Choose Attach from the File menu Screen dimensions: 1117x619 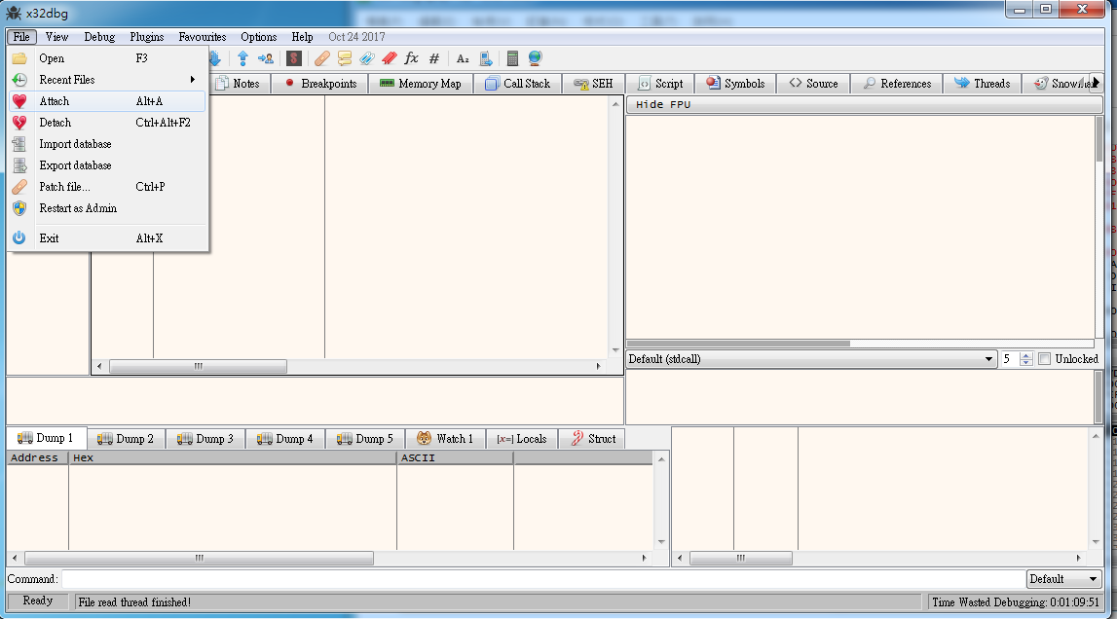tap(107, 101)
